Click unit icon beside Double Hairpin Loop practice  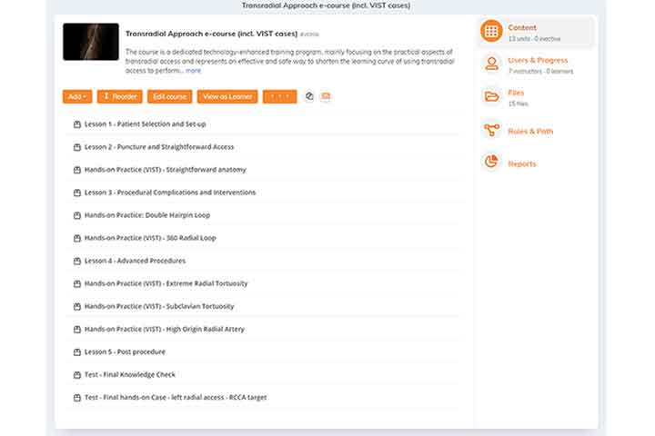(76, 215)
